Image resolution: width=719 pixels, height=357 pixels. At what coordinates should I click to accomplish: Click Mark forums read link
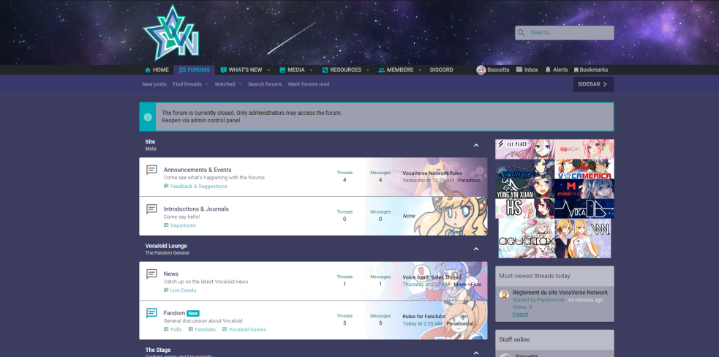(x=309, y=84)
